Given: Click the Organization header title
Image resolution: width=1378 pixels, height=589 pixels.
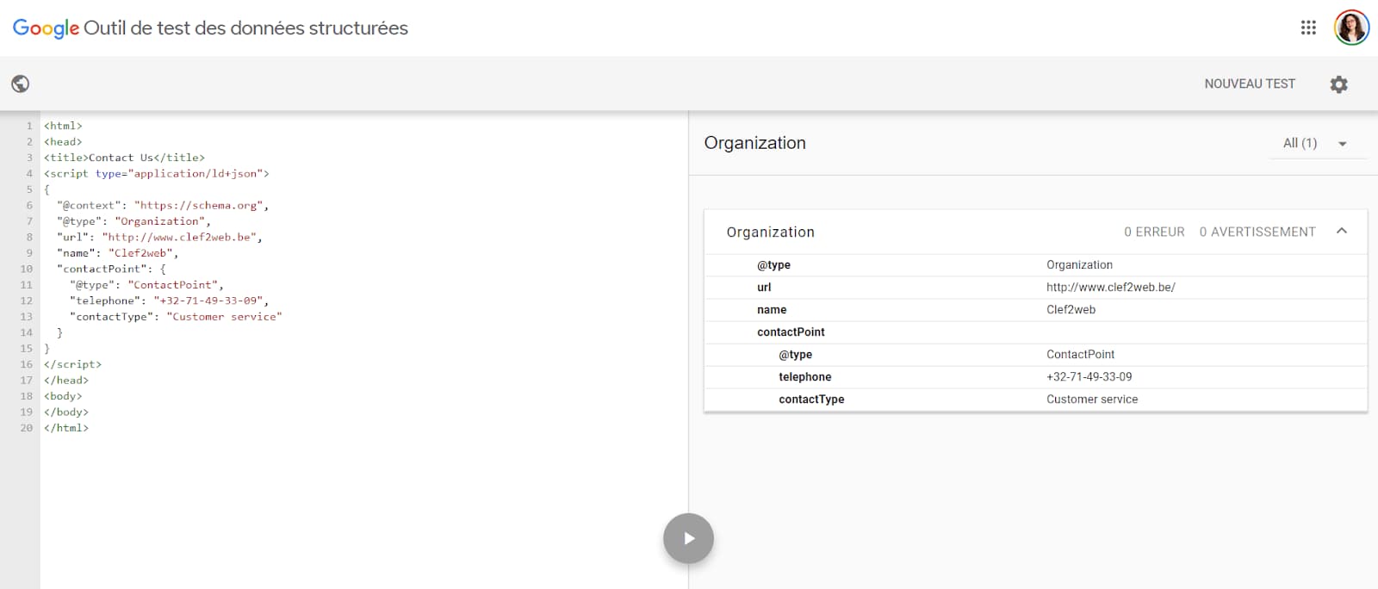Looking at the screenshot, I should pyautogui.click(x=754, y=143).
